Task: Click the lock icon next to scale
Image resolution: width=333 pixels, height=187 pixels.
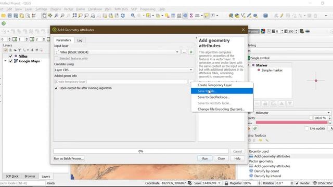Action: point(226,183)
